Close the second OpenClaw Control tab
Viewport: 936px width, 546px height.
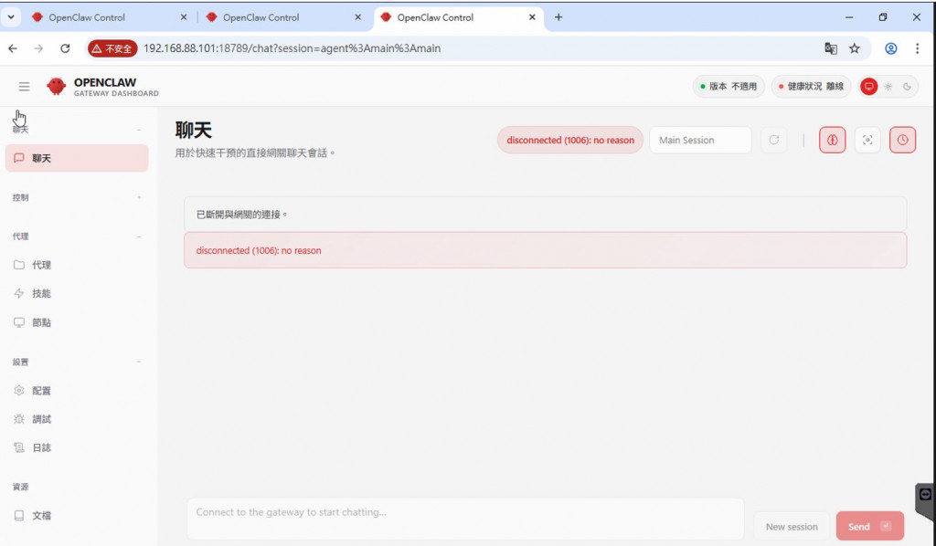pyautogui.click(x=358, y=17)
